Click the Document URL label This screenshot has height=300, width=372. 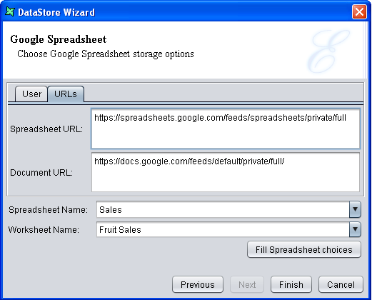(41, 173)
